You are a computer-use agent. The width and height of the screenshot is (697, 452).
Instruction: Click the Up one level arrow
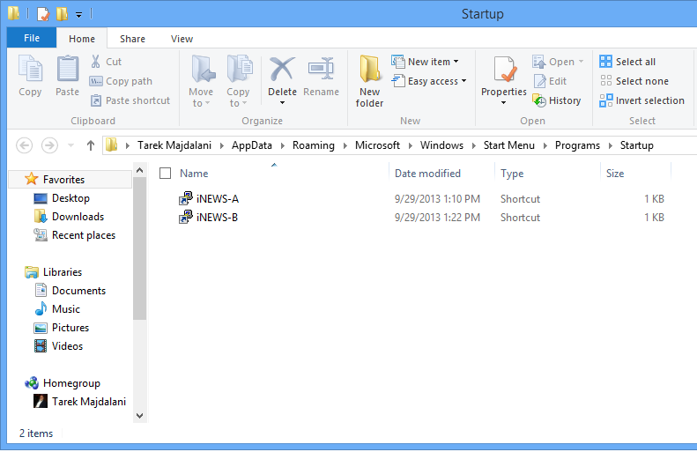click(x=90, y=145)
